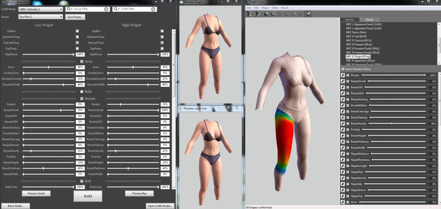Click the edit pencil icon for NippleDistance slider
The width and height of the screenshot is (441, 209).
tap(343, 154)
